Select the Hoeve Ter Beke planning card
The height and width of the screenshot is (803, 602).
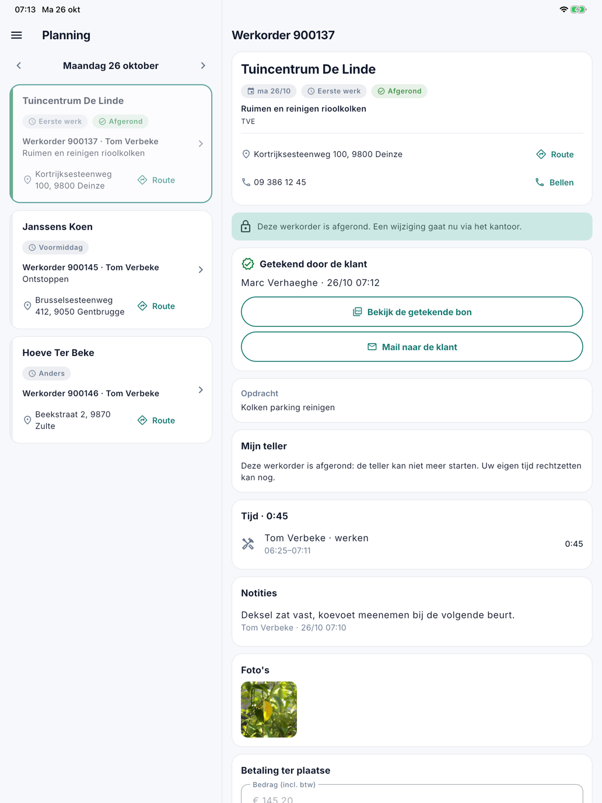click(x=111, y=390)
